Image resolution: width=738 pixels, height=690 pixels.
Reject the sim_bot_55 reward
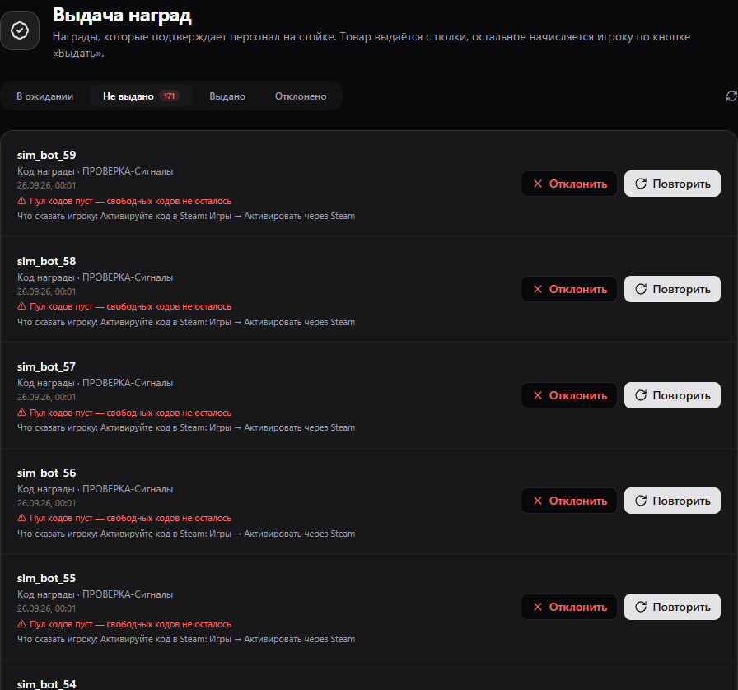569,607
